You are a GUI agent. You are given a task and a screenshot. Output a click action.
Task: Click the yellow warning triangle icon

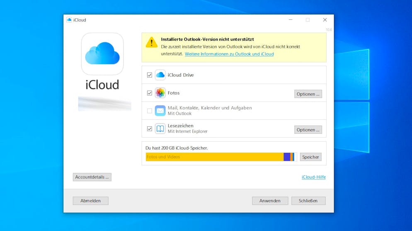[152, 43]
